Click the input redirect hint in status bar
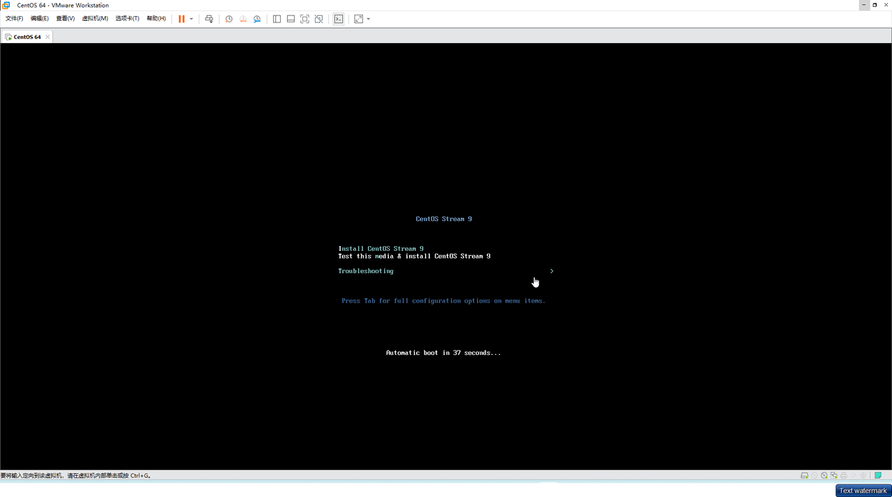892x497 pixels. tap(75, 475)
